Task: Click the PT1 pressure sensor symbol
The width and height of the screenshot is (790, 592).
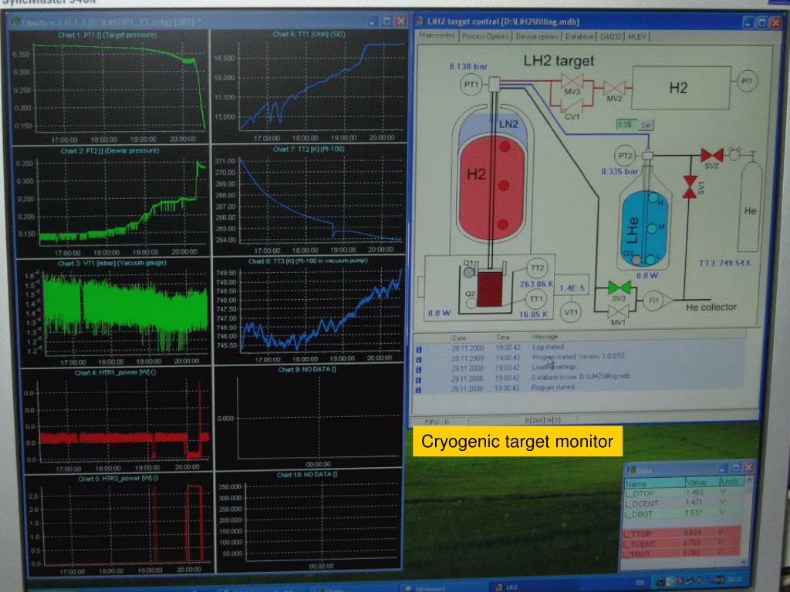Action: (471, 85)
